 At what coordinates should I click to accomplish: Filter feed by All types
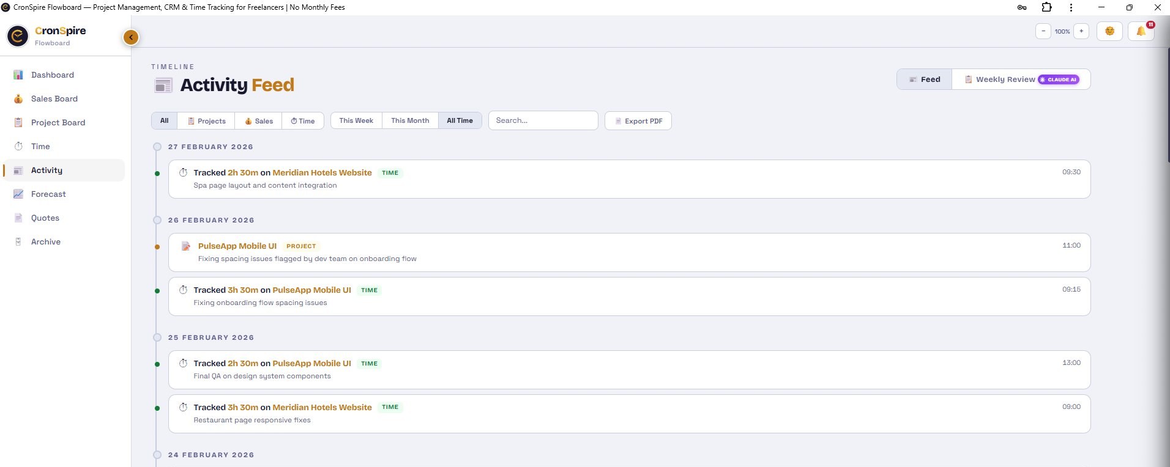(x=165, y=120)
